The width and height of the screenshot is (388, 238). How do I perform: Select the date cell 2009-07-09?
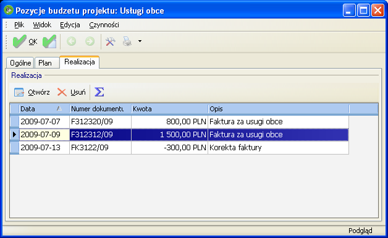point(44,135)
